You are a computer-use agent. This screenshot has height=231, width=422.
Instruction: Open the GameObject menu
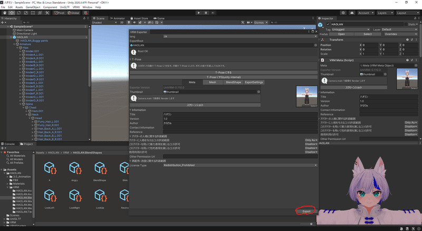coord(33,7)
